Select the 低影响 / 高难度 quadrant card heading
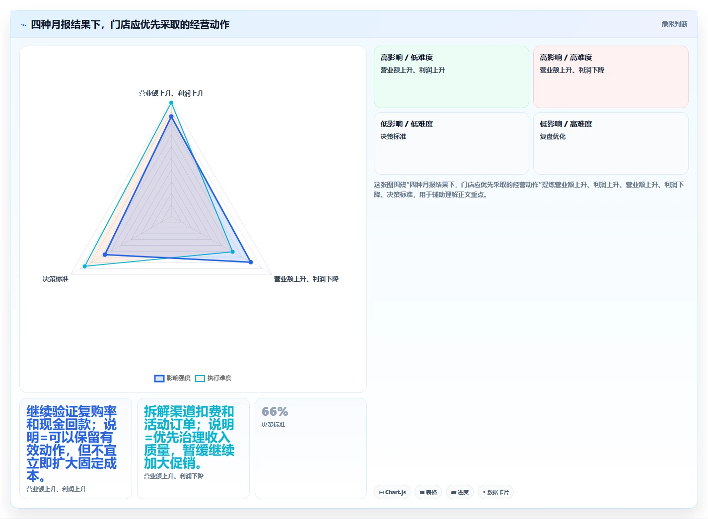This screenshot has width=708, height=519. coord(566,124)
